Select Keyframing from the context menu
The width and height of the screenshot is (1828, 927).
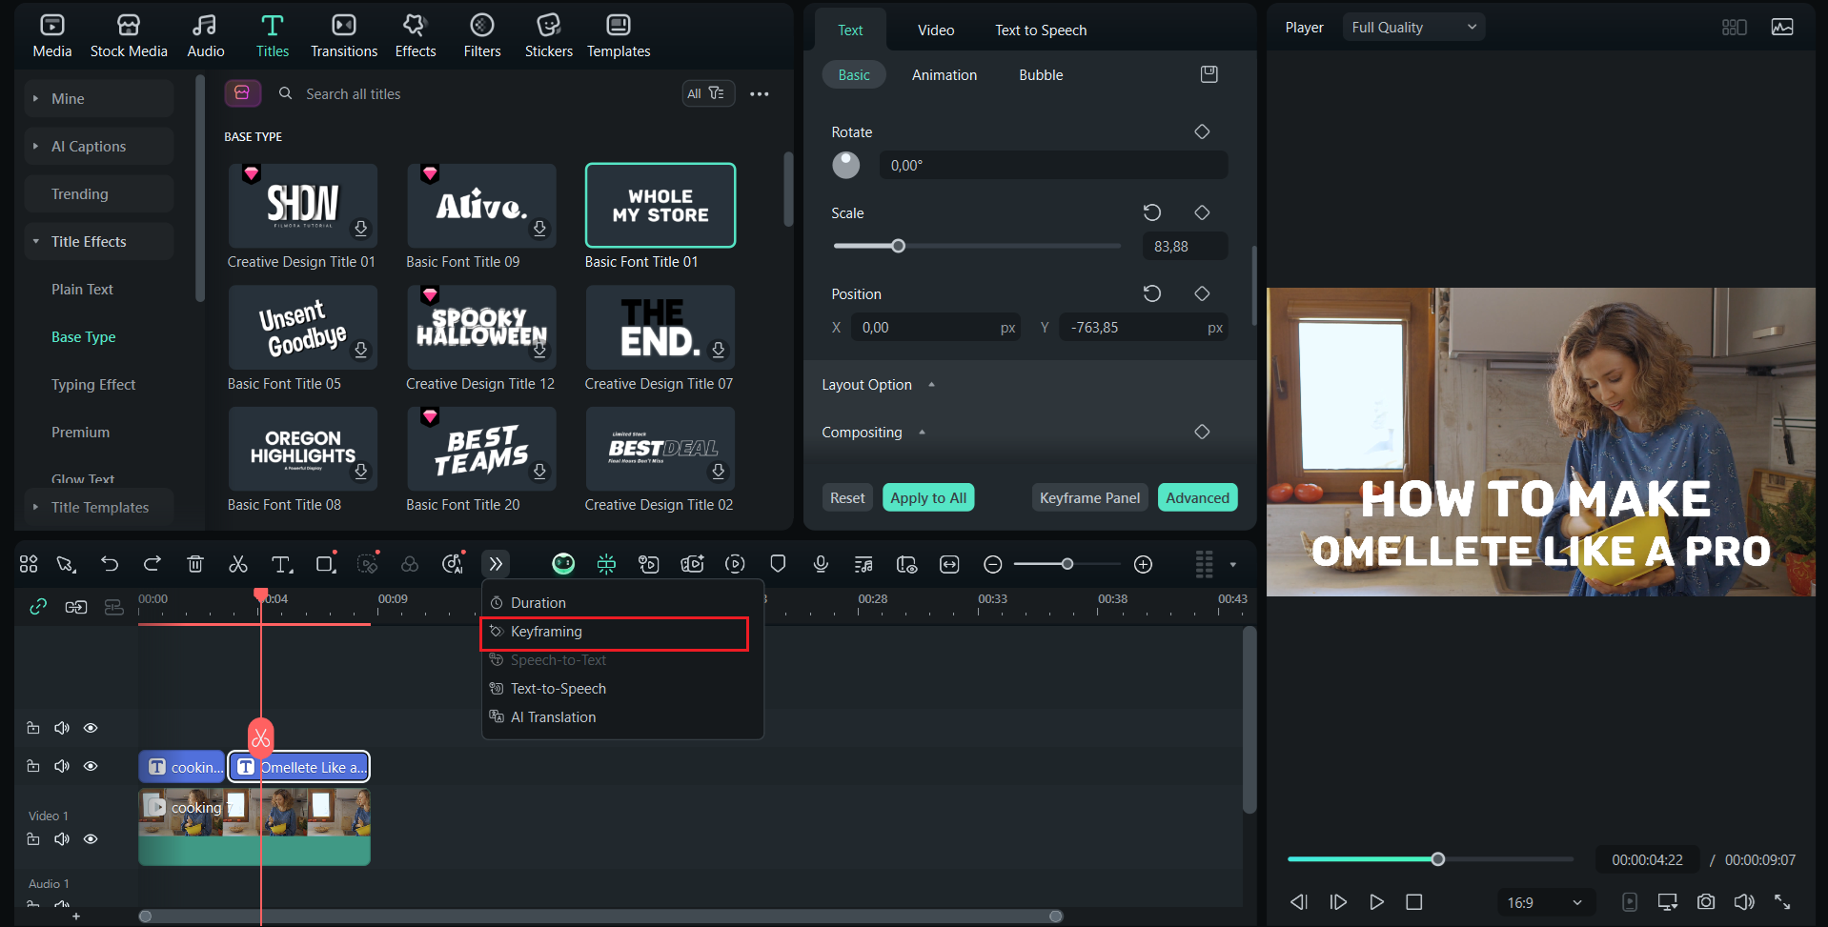click(546, 631)
